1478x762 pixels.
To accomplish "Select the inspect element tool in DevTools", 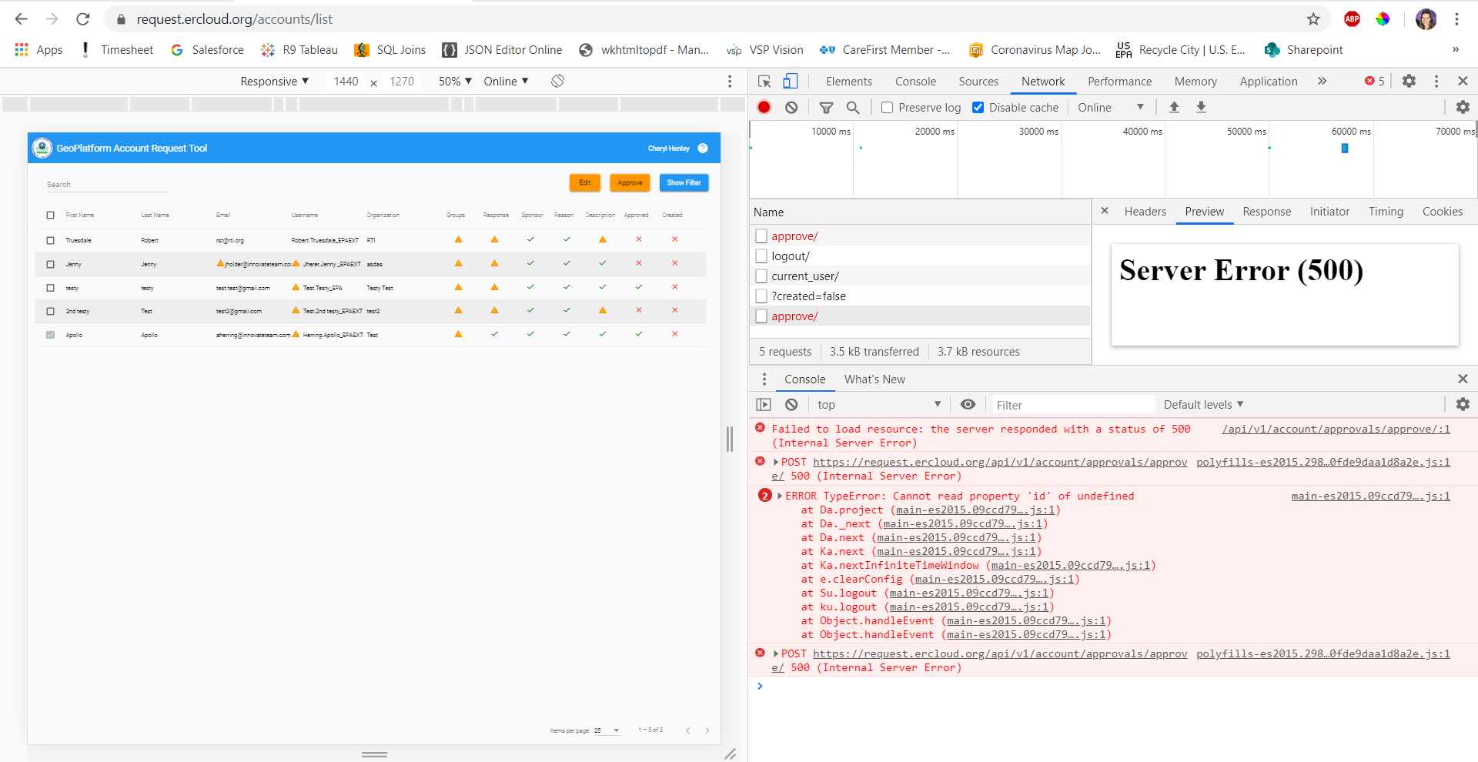I will (x=763, y=81).
